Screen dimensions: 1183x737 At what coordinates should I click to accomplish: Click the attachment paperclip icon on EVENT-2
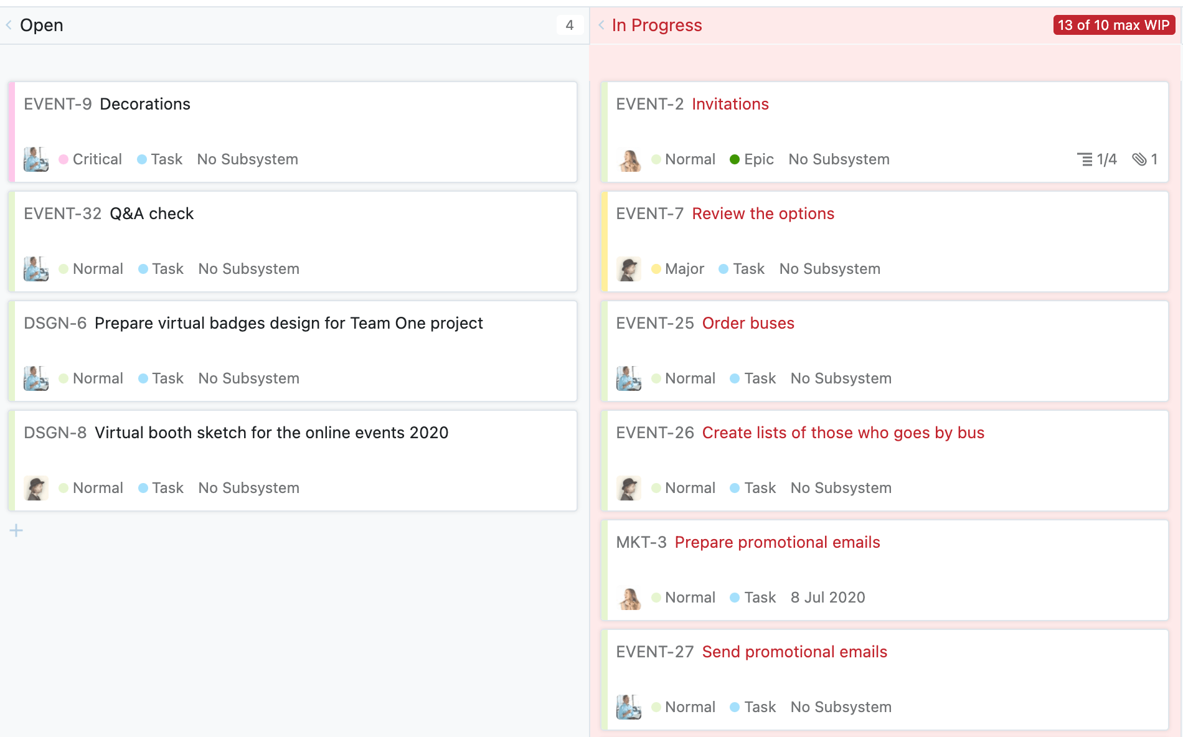(x=1139, y=159)
